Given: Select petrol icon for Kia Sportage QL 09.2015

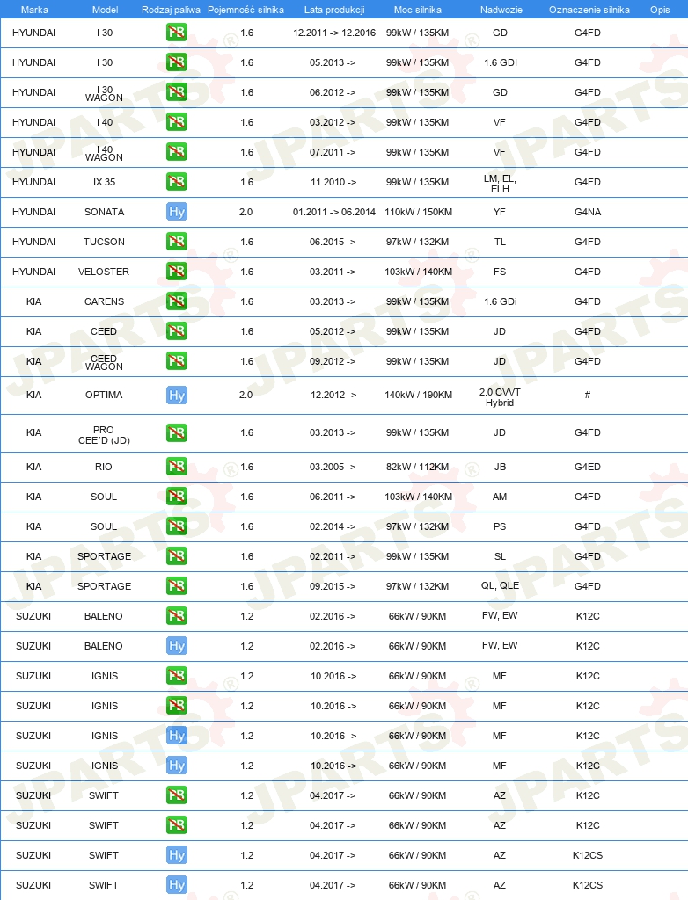Looking at the screenshot, I should (x=177, y=586).
